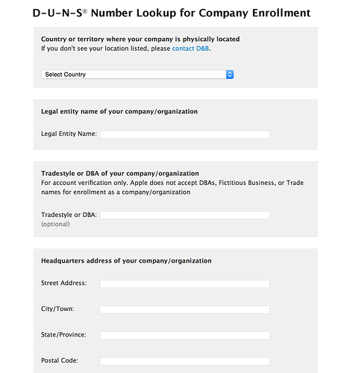
Task: Click the Headquarters address section heading
Action: pos(126,261)
